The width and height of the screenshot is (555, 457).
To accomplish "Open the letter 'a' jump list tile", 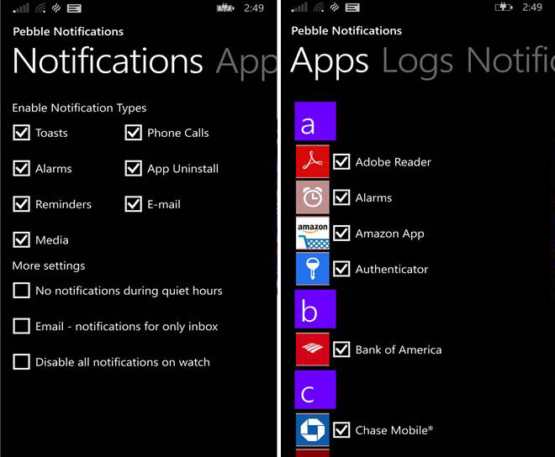I will tap(315, 121).
